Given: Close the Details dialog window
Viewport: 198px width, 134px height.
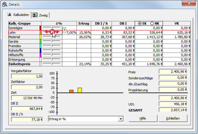Looking at the screenshot, I should 190,4.
